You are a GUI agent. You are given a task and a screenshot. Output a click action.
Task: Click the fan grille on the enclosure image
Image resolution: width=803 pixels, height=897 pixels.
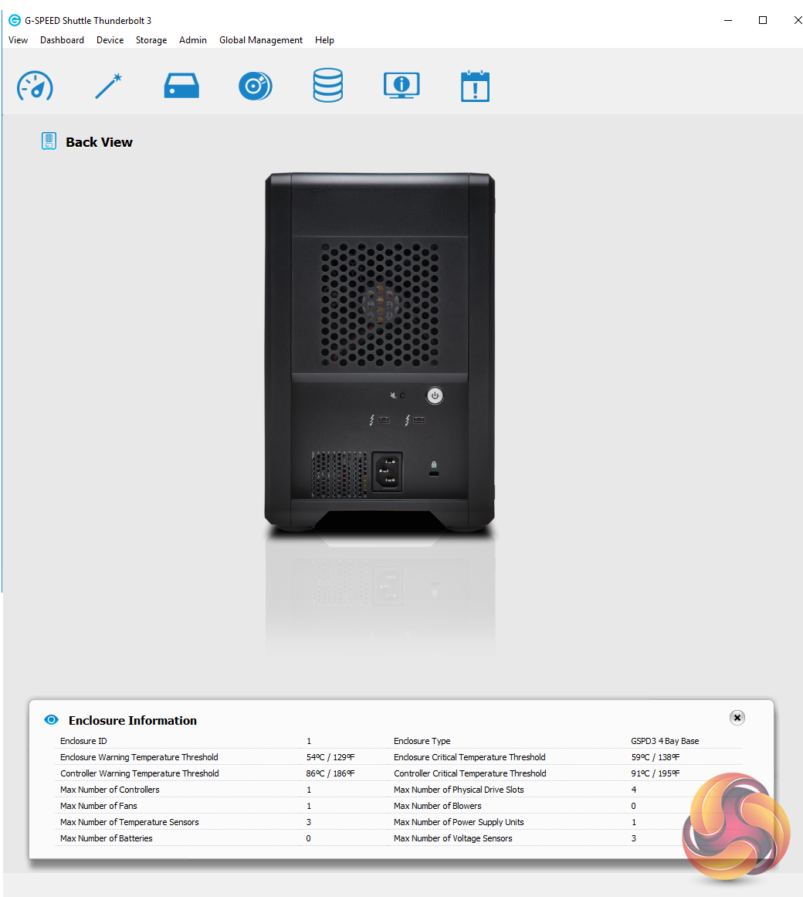380,304
